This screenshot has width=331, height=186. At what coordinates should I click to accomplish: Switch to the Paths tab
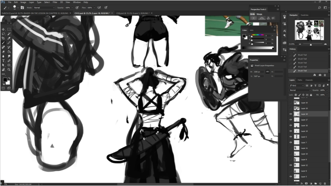(x=300, y=80)
